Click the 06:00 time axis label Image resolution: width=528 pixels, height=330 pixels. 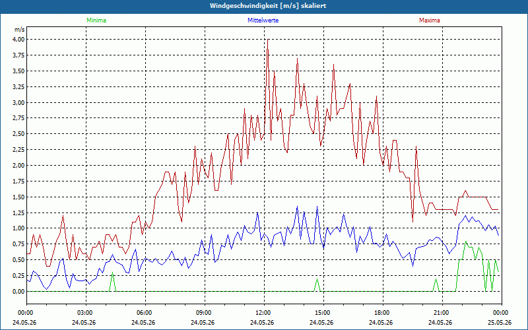pyautogui.click(x=145, y=313)
